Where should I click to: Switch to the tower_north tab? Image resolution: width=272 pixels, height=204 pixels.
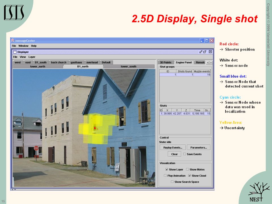pos(38,66)
